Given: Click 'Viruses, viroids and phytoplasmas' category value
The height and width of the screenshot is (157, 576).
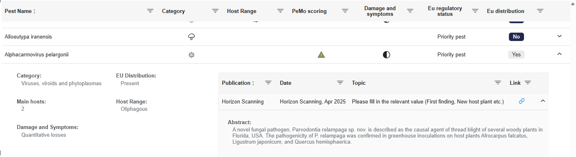Looking at the screenshot, I should point(61,84).
